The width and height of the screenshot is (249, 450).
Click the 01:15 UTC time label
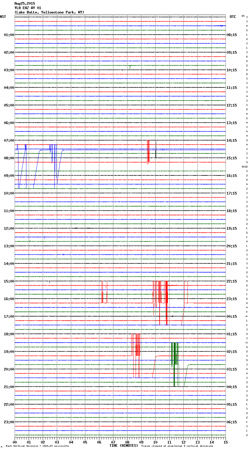pos(232,334)
